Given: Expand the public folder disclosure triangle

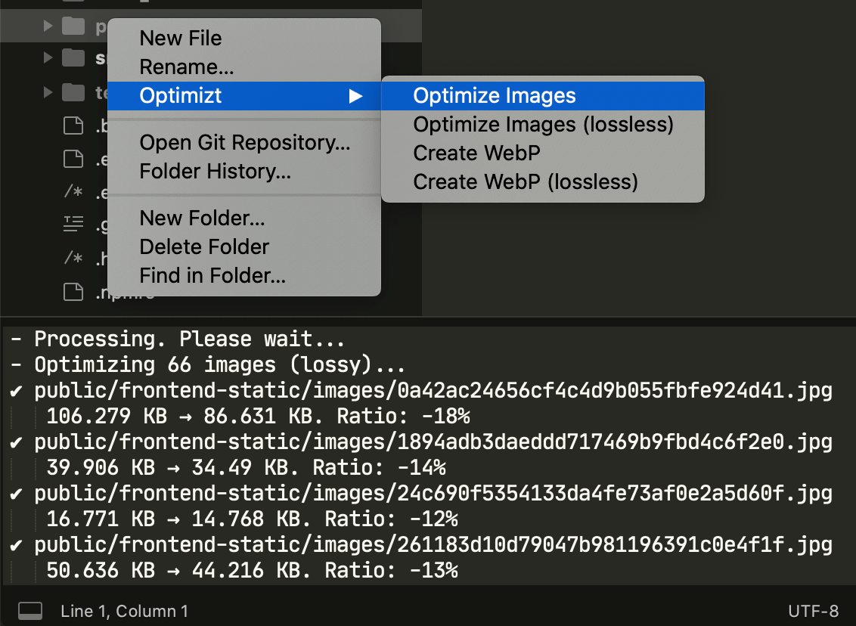Looking at the screenshot, I should pyautogui.click(x=48, y=26).
